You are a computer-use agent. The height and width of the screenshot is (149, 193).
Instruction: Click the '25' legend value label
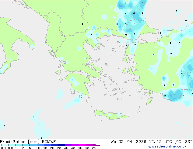click(x=59, y=148)
